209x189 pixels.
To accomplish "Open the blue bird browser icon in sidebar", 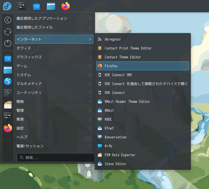I will (8, 81).
